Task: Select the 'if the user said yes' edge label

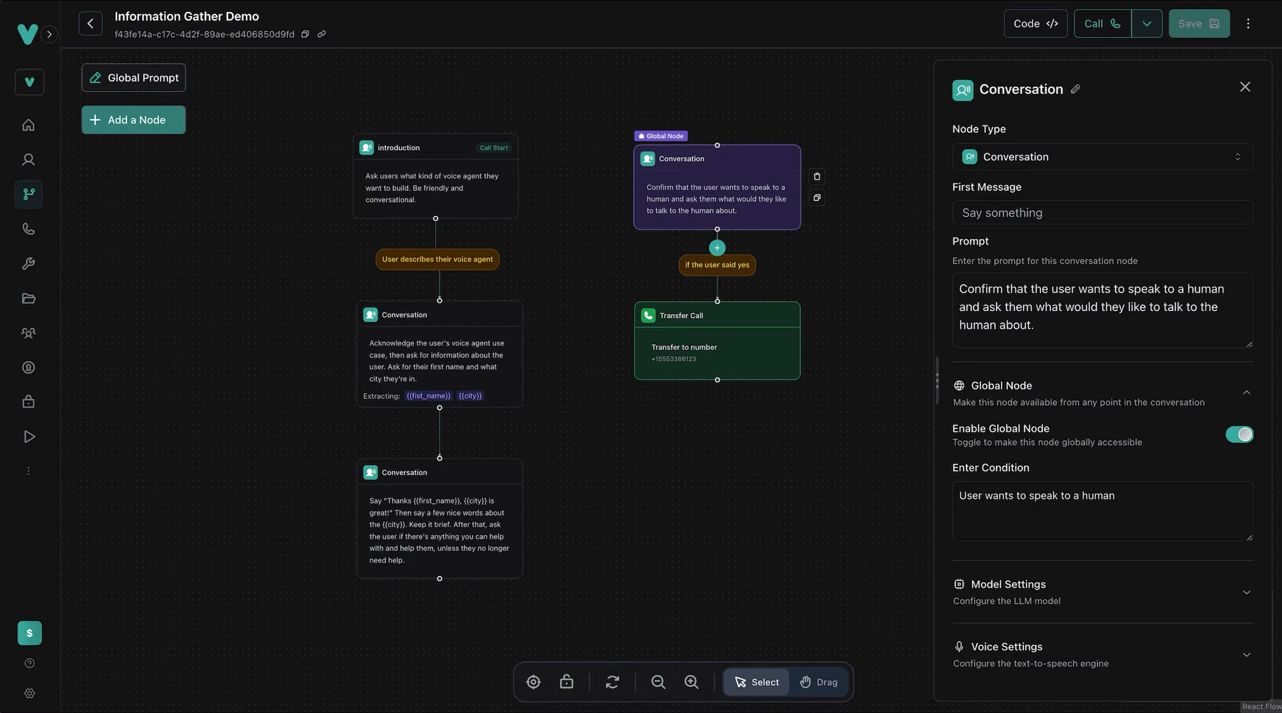Action: click(717, 265)
